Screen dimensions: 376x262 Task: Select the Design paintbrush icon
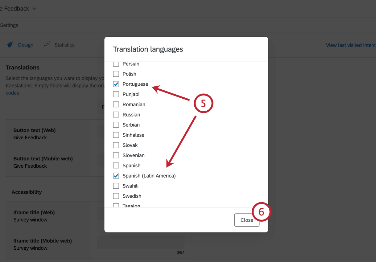[10, 44]
